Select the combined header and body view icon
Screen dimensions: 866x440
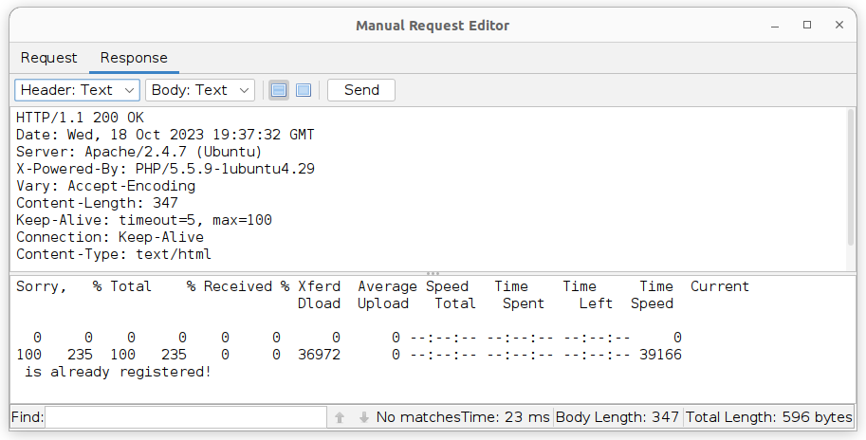[304, 90]
